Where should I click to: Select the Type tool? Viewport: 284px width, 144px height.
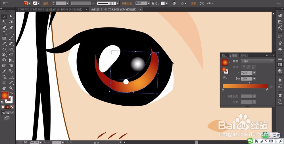click(x=4, y=33)
